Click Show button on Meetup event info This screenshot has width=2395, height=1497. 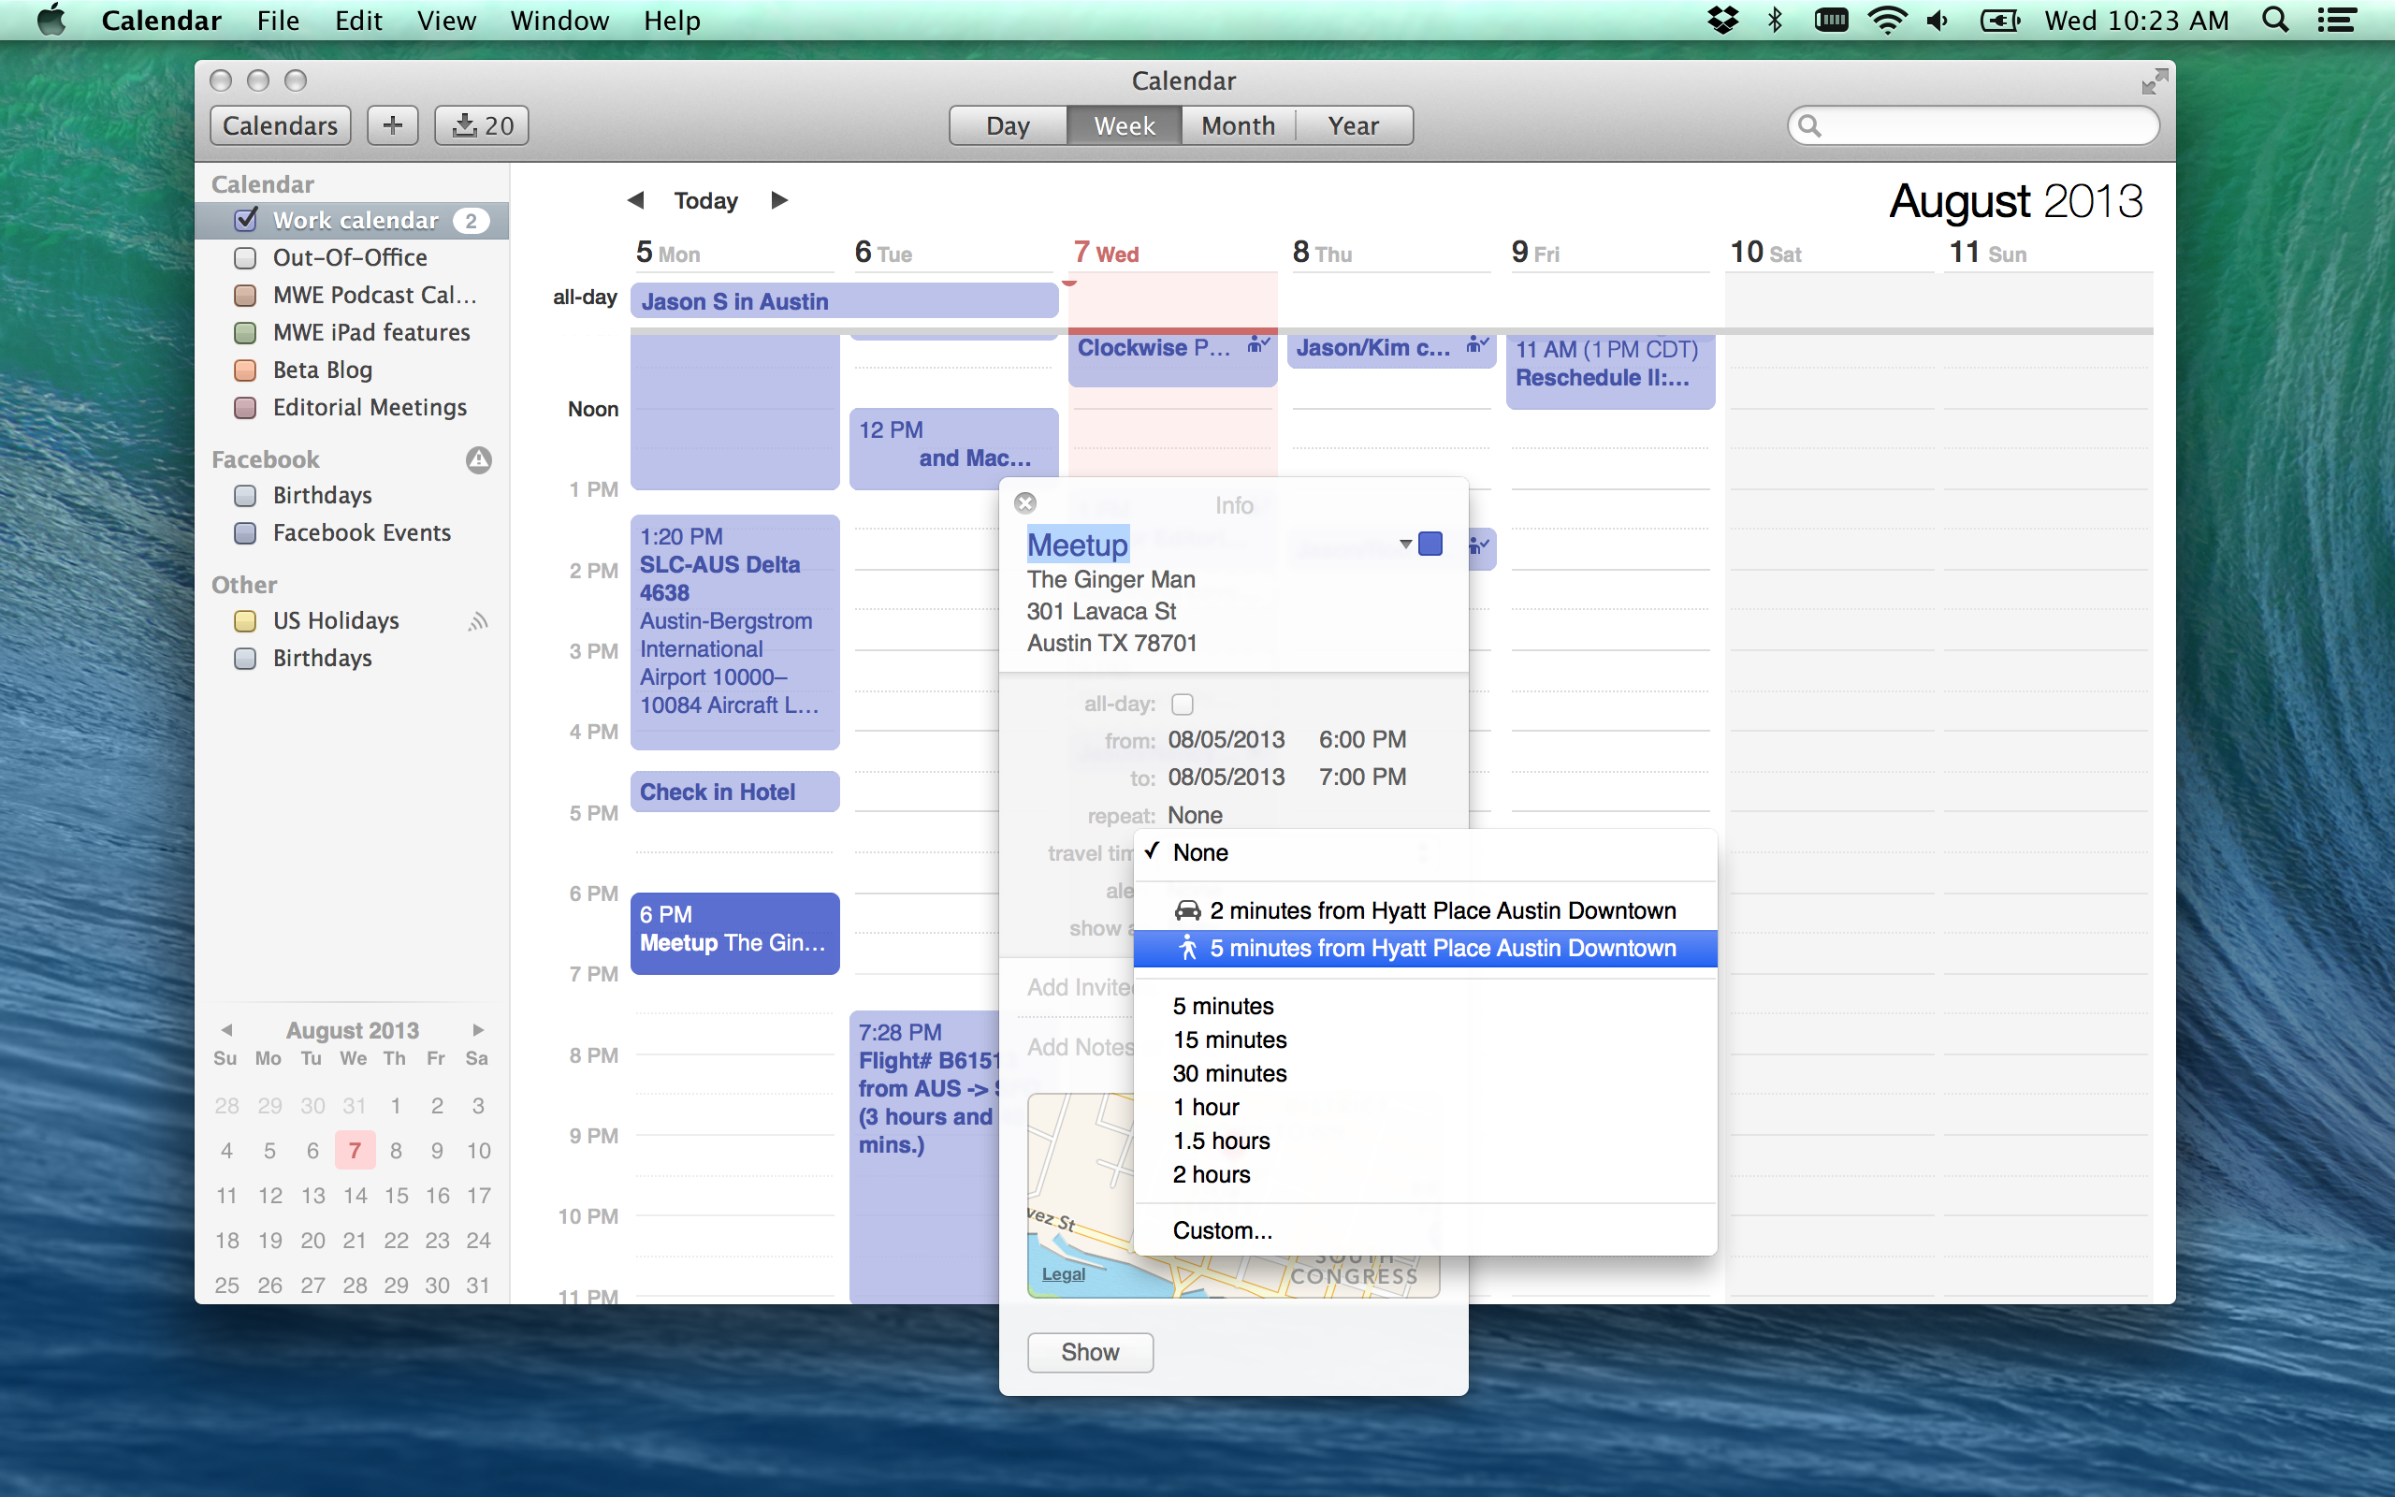1088,1352
